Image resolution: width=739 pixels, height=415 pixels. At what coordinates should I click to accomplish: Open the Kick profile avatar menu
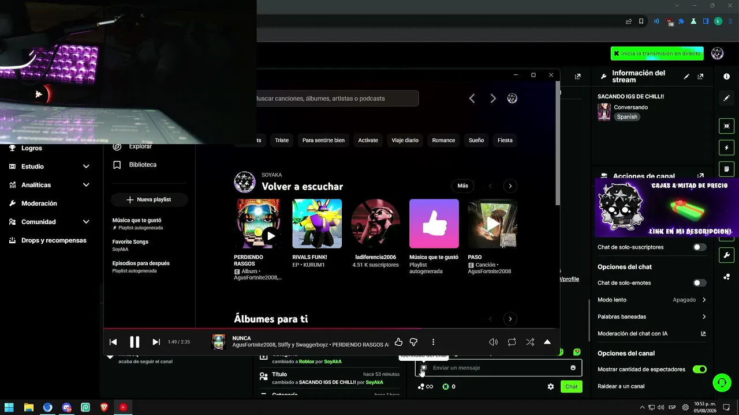click(718, 54)
